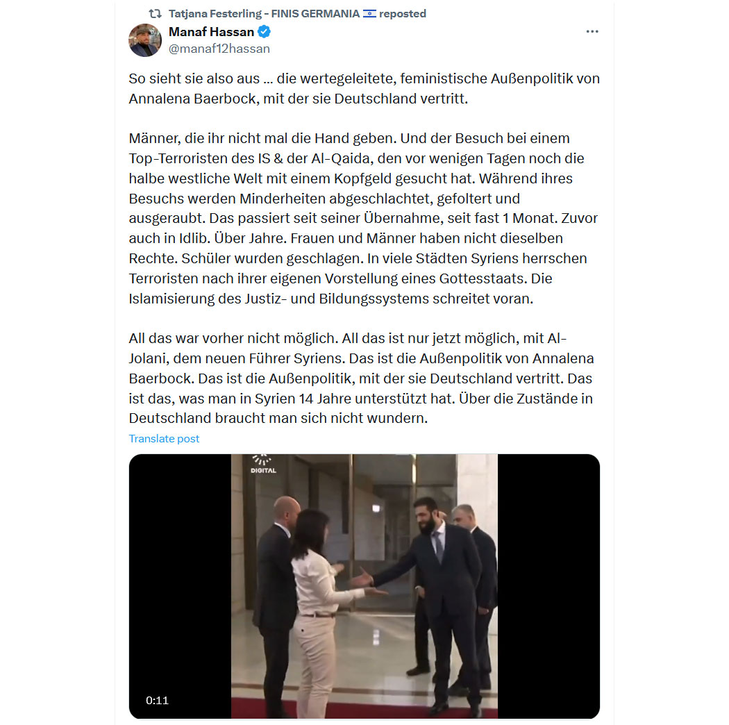The image size is (729, 725).
Task: Click the paragraph starting "So sieht sie also aus"
Action: [364, 88]
